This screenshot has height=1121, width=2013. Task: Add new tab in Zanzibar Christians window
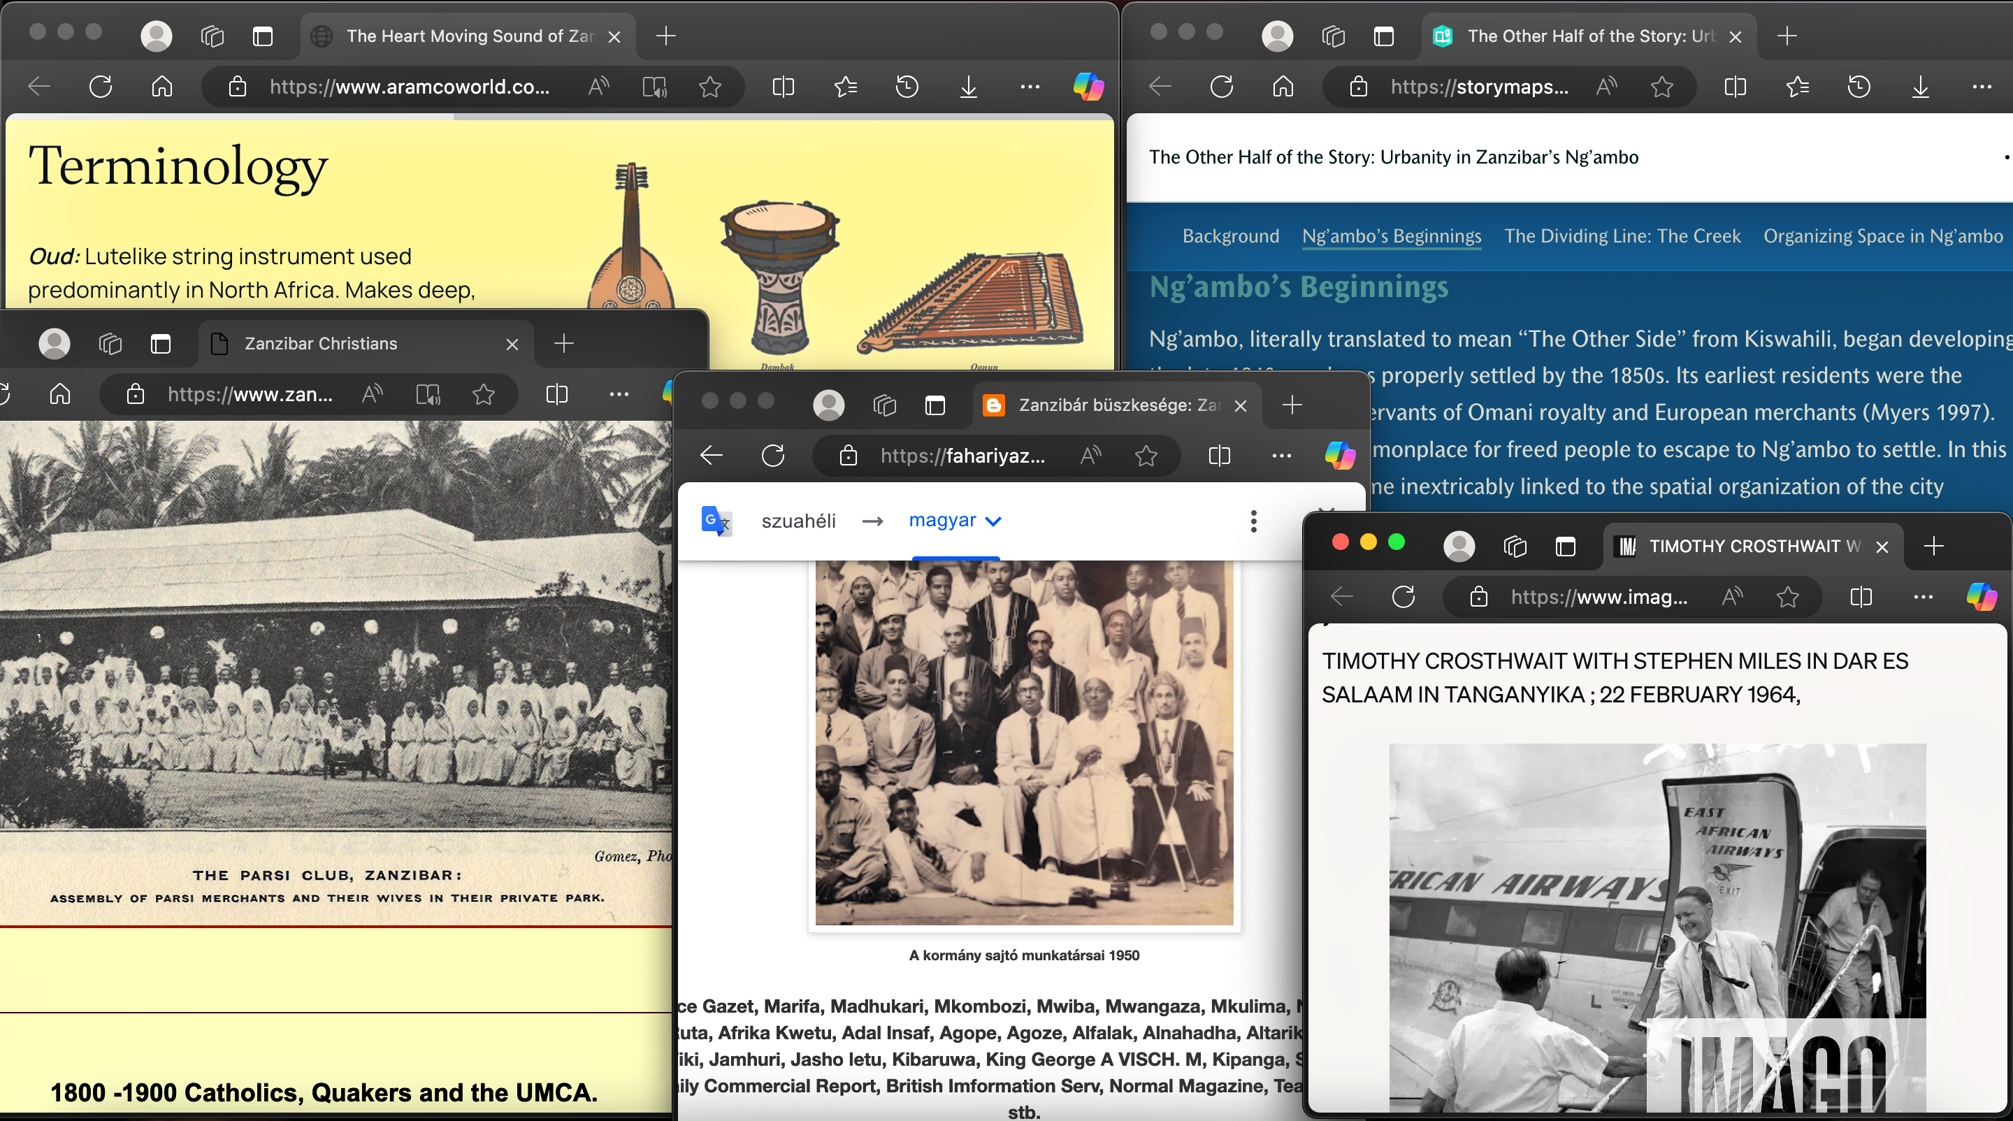click(563, 344)
